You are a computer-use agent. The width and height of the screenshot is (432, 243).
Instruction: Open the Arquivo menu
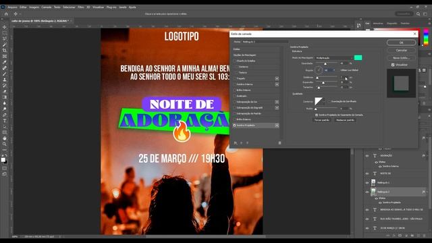(12, 7)
